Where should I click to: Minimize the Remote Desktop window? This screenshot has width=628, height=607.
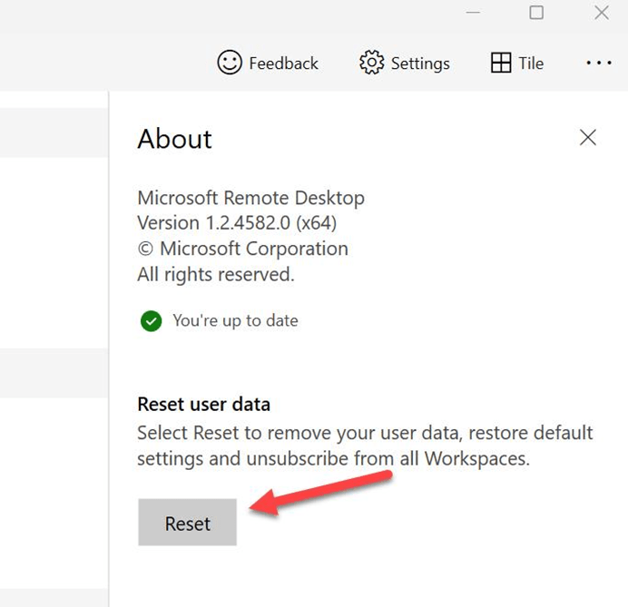click(x=473, y=13)
